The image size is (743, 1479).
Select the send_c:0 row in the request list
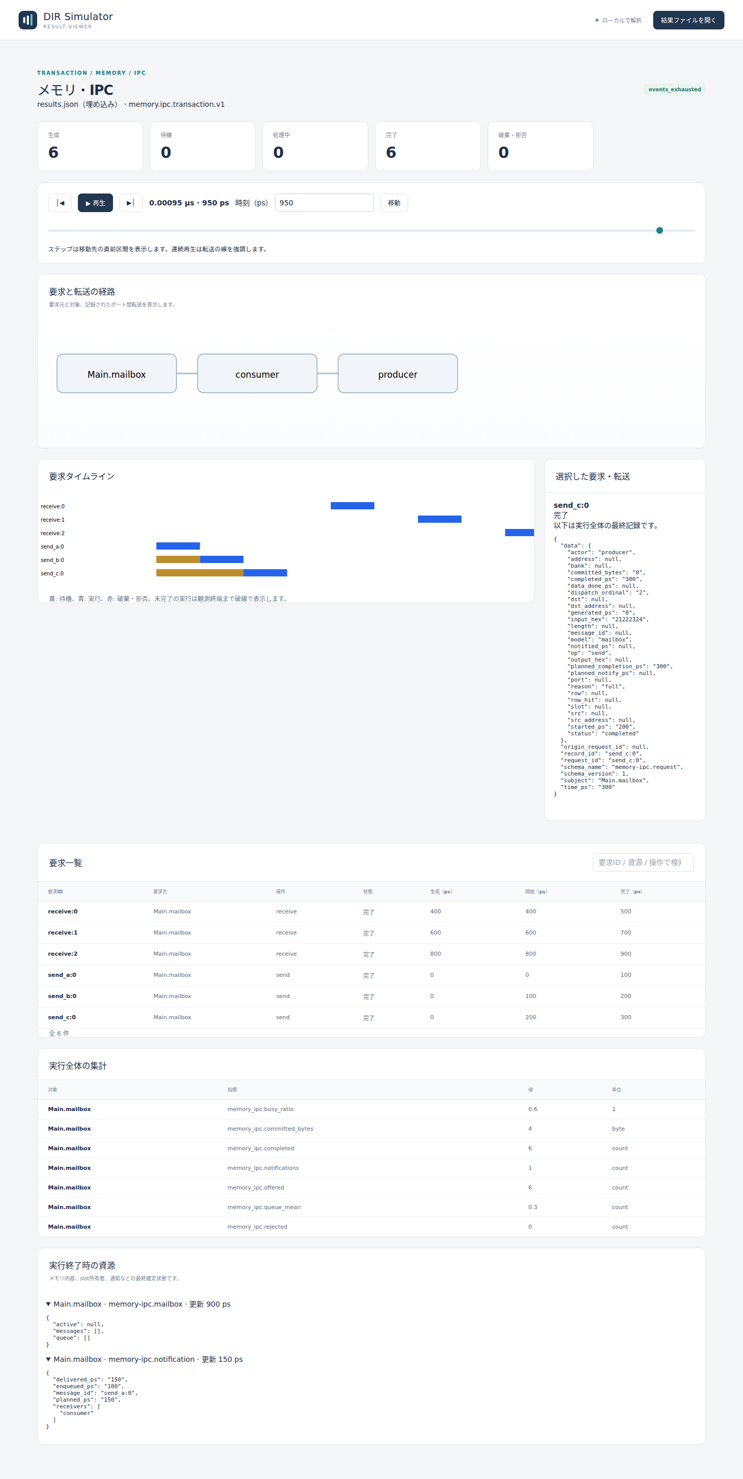pos(372,1017)
